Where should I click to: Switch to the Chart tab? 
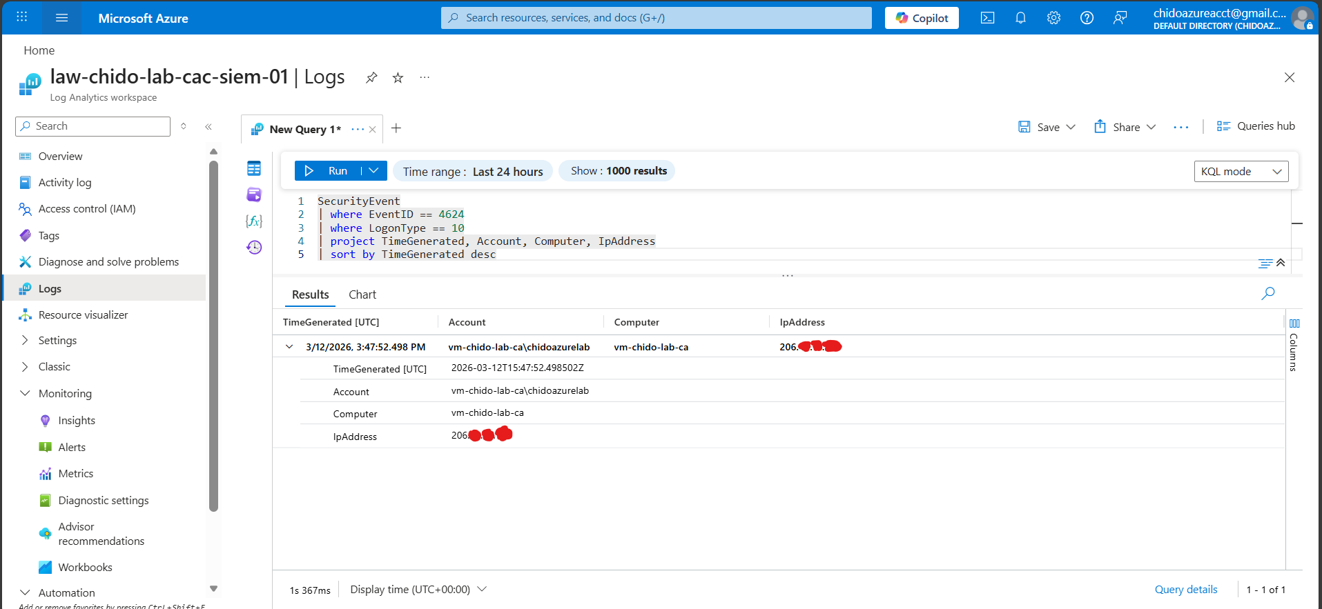[362, 295]
